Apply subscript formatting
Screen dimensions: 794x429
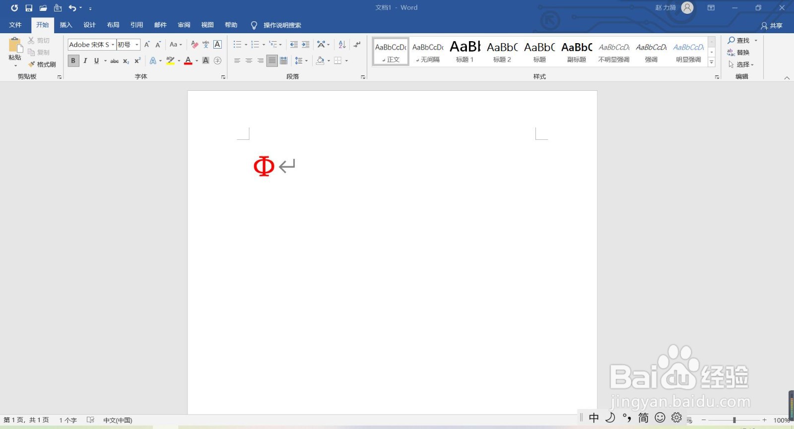[126, 61]
